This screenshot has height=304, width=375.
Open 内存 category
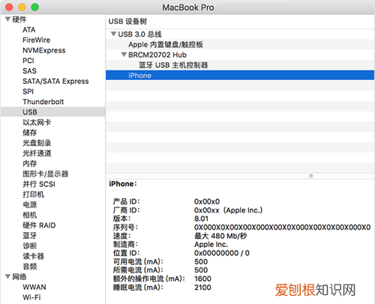(x=29, y=163)
